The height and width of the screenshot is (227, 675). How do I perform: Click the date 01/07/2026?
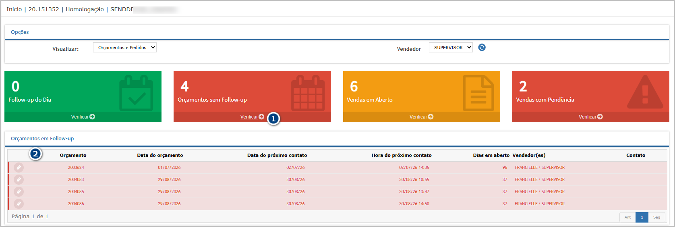click(169, 167)
